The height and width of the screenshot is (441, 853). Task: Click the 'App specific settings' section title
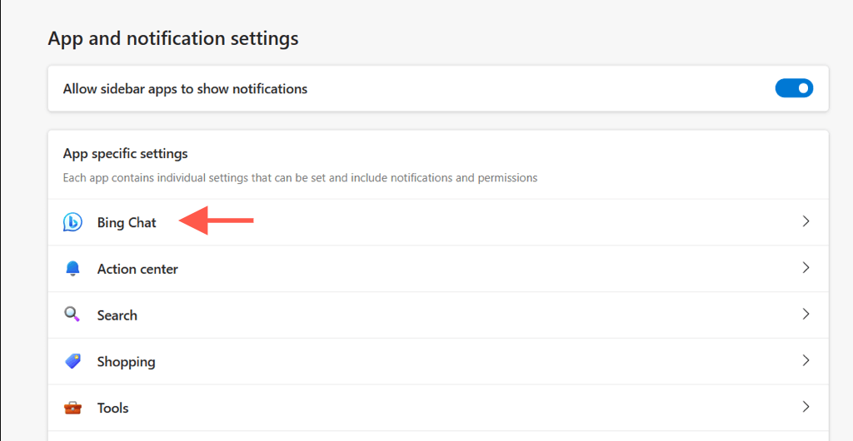pos(125,153)
